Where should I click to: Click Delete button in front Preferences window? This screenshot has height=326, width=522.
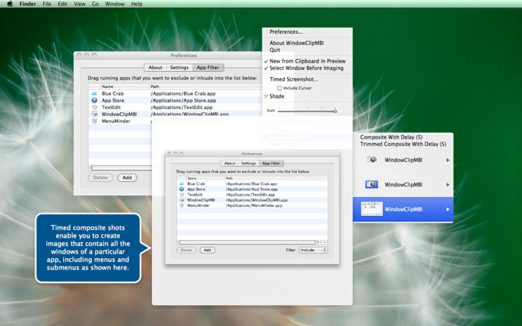[x=186, y=250]
